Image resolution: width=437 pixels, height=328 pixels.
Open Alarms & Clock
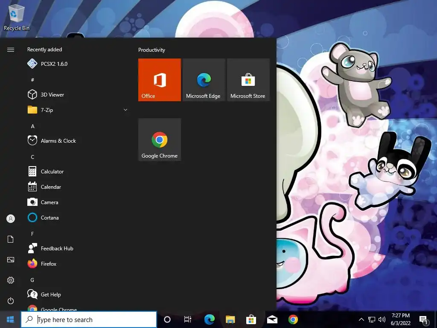click(78, 141)
